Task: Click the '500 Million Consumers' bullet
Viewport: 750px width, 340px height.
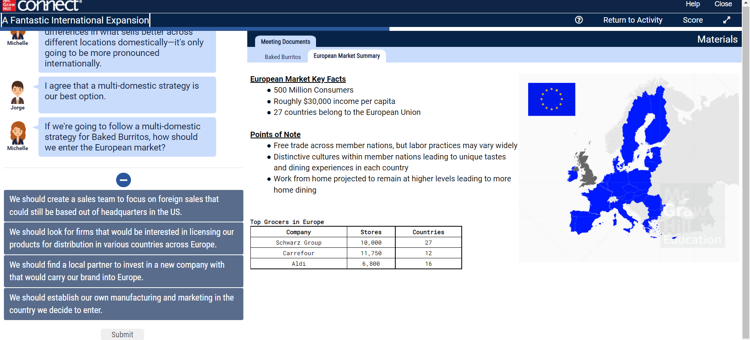Action: point(313,90)
